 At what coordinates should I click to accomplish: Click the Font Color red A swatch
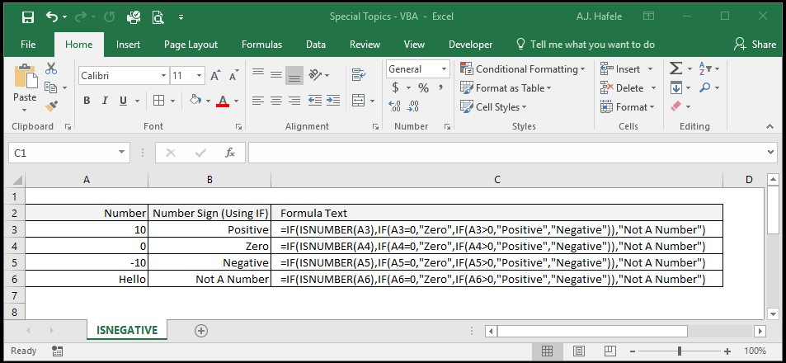223,101
